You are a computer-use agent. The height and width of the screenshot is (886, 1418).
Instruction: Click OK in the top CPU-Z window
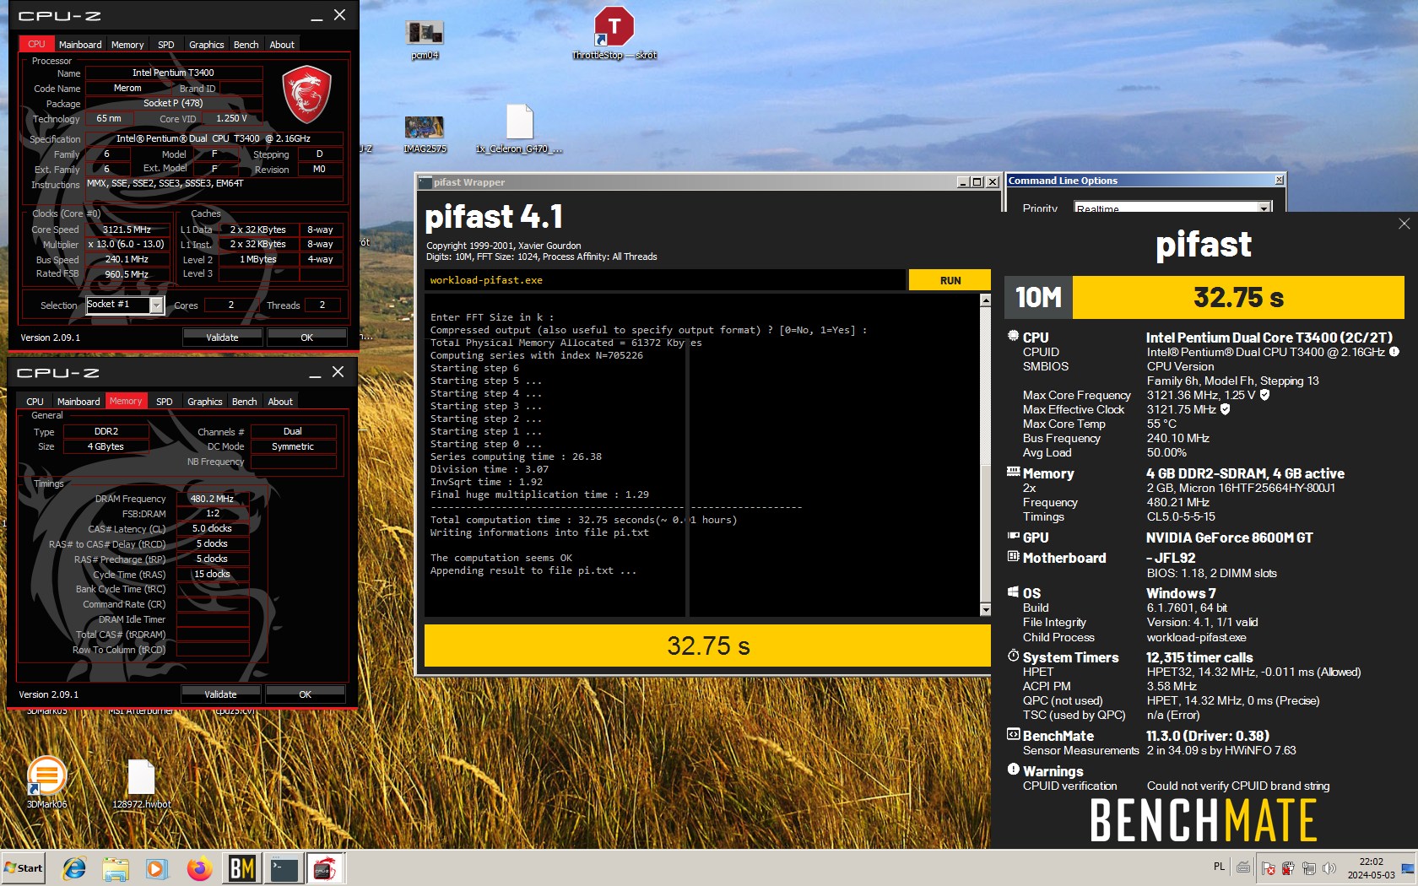point(306,338)
